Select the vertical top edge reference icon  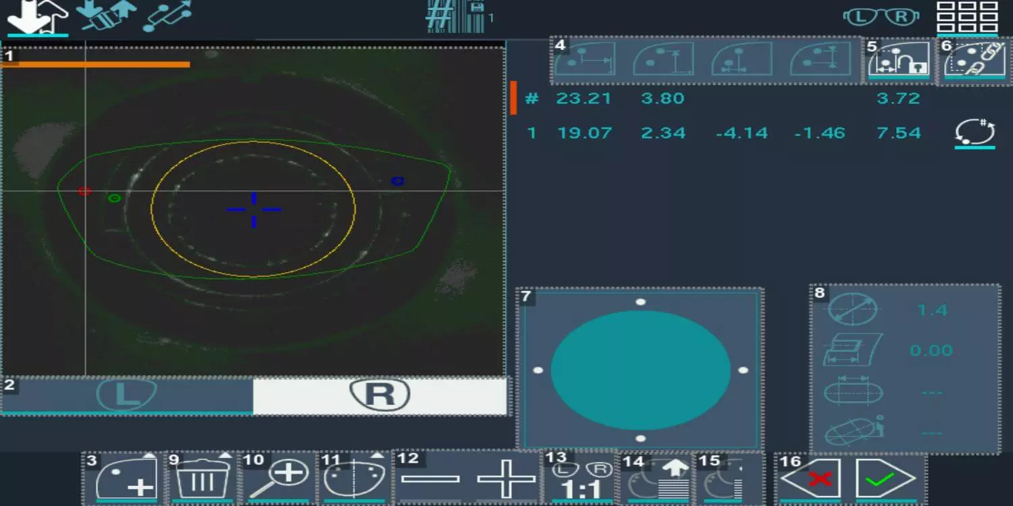[x=665, y=60]
